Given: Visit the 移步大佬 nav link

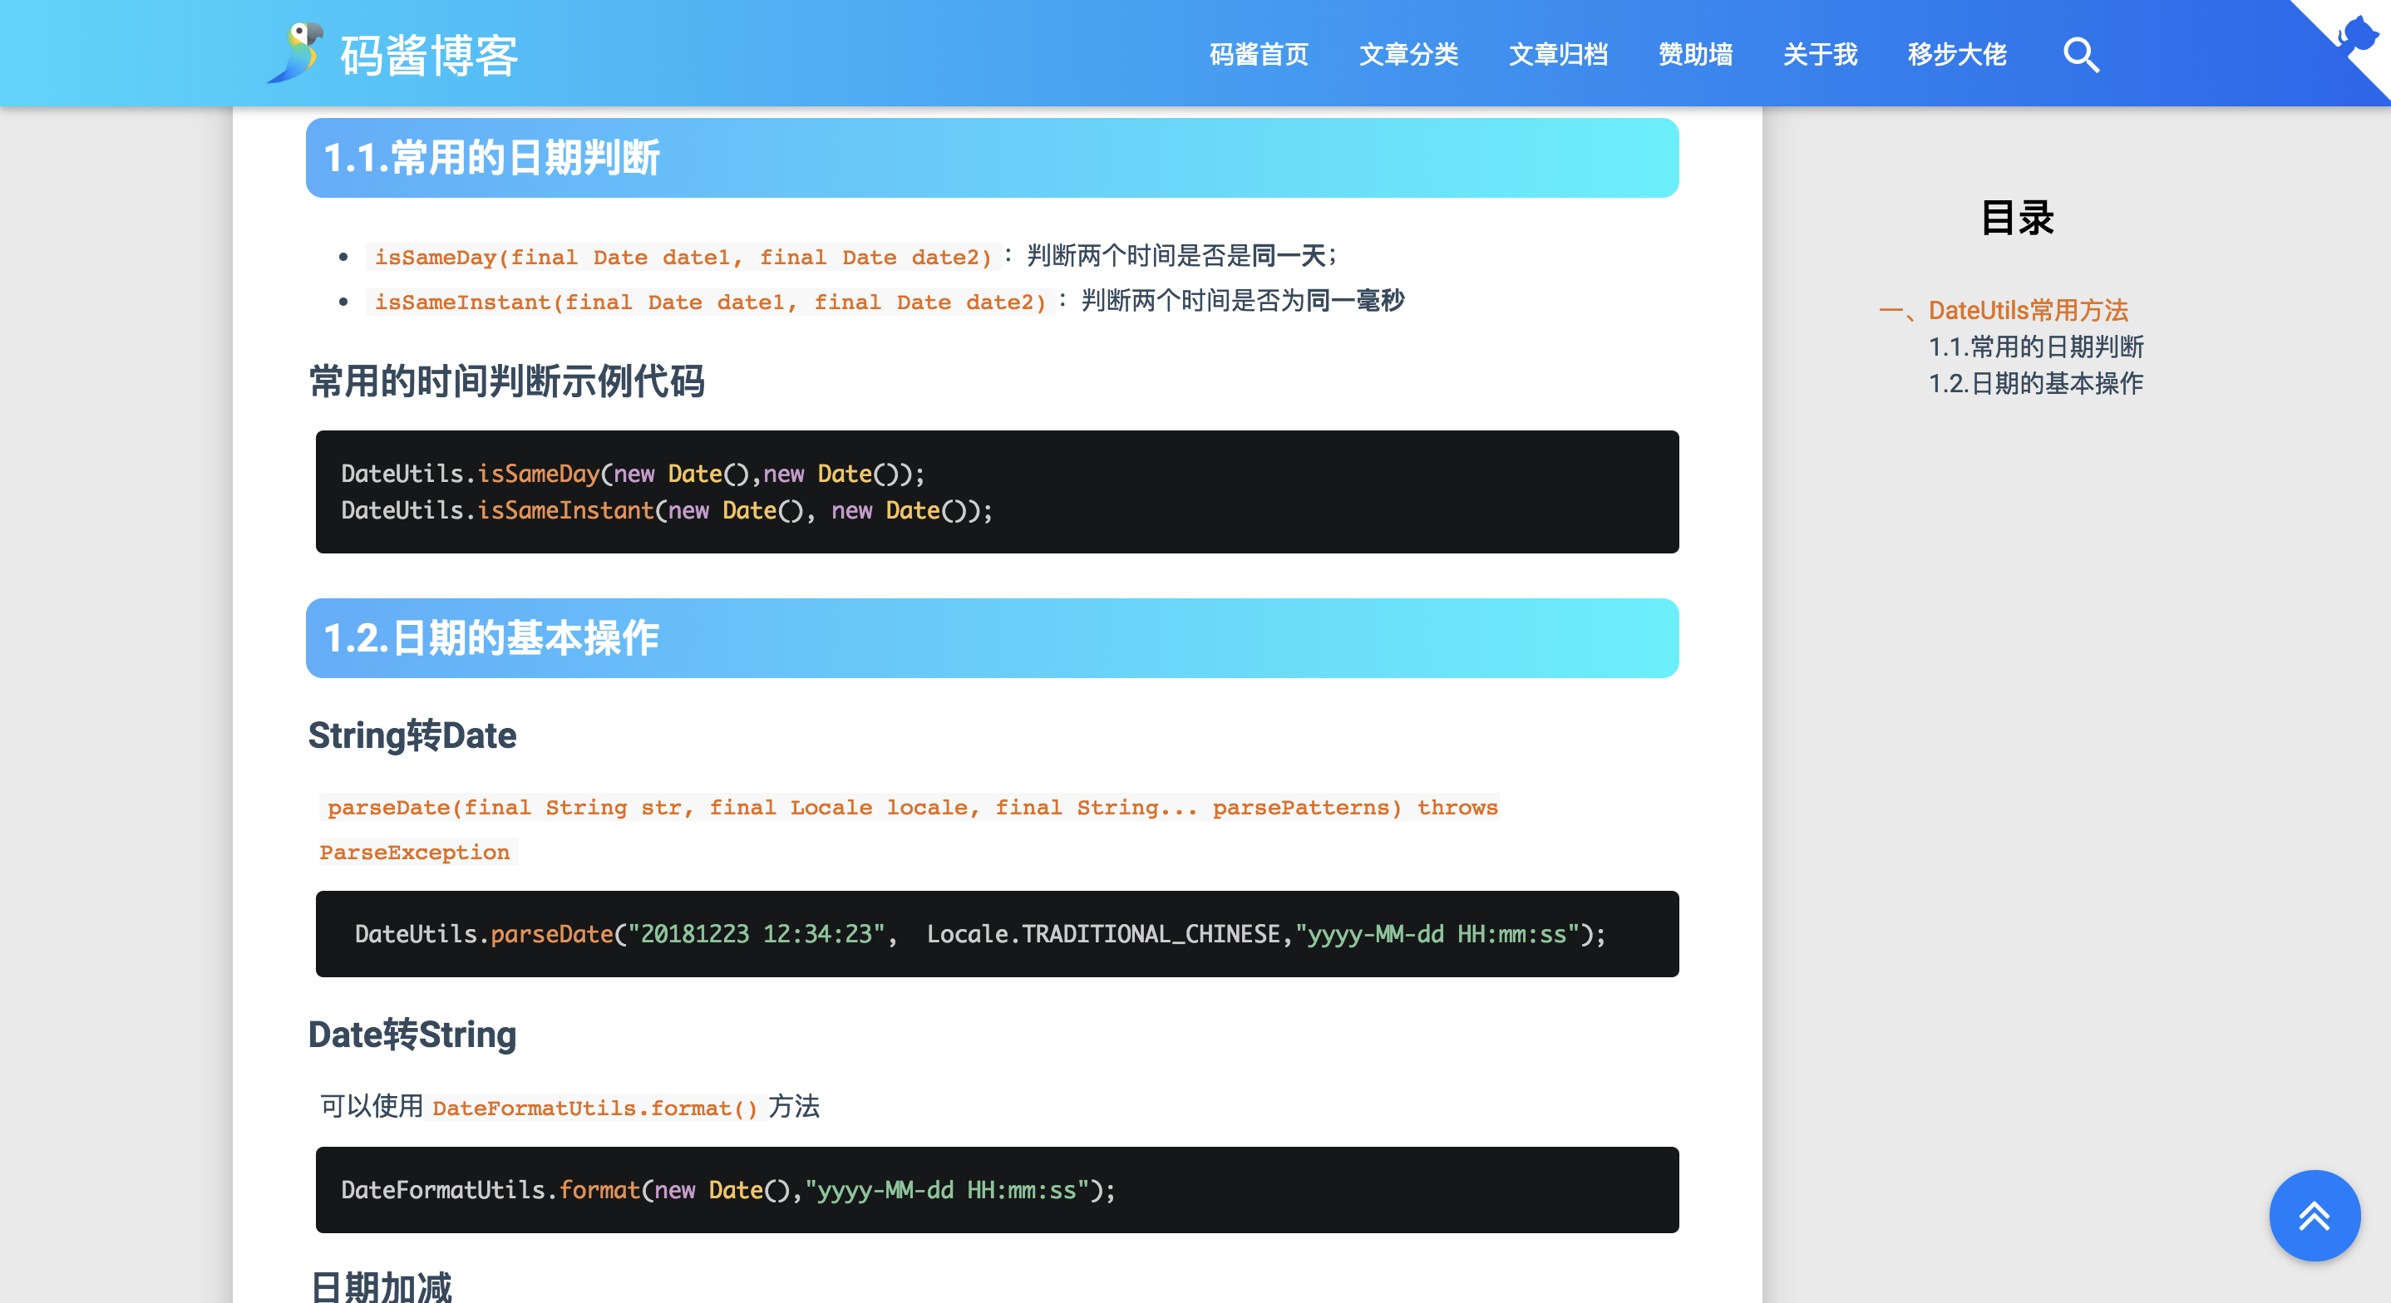Looking at the screenshot, I should [1956, 55].
